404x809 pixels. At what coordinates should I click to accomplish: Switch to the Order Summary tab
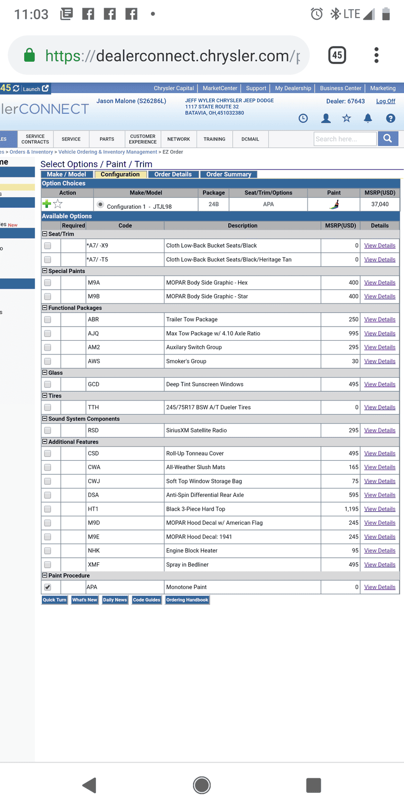tap(229, 174)
